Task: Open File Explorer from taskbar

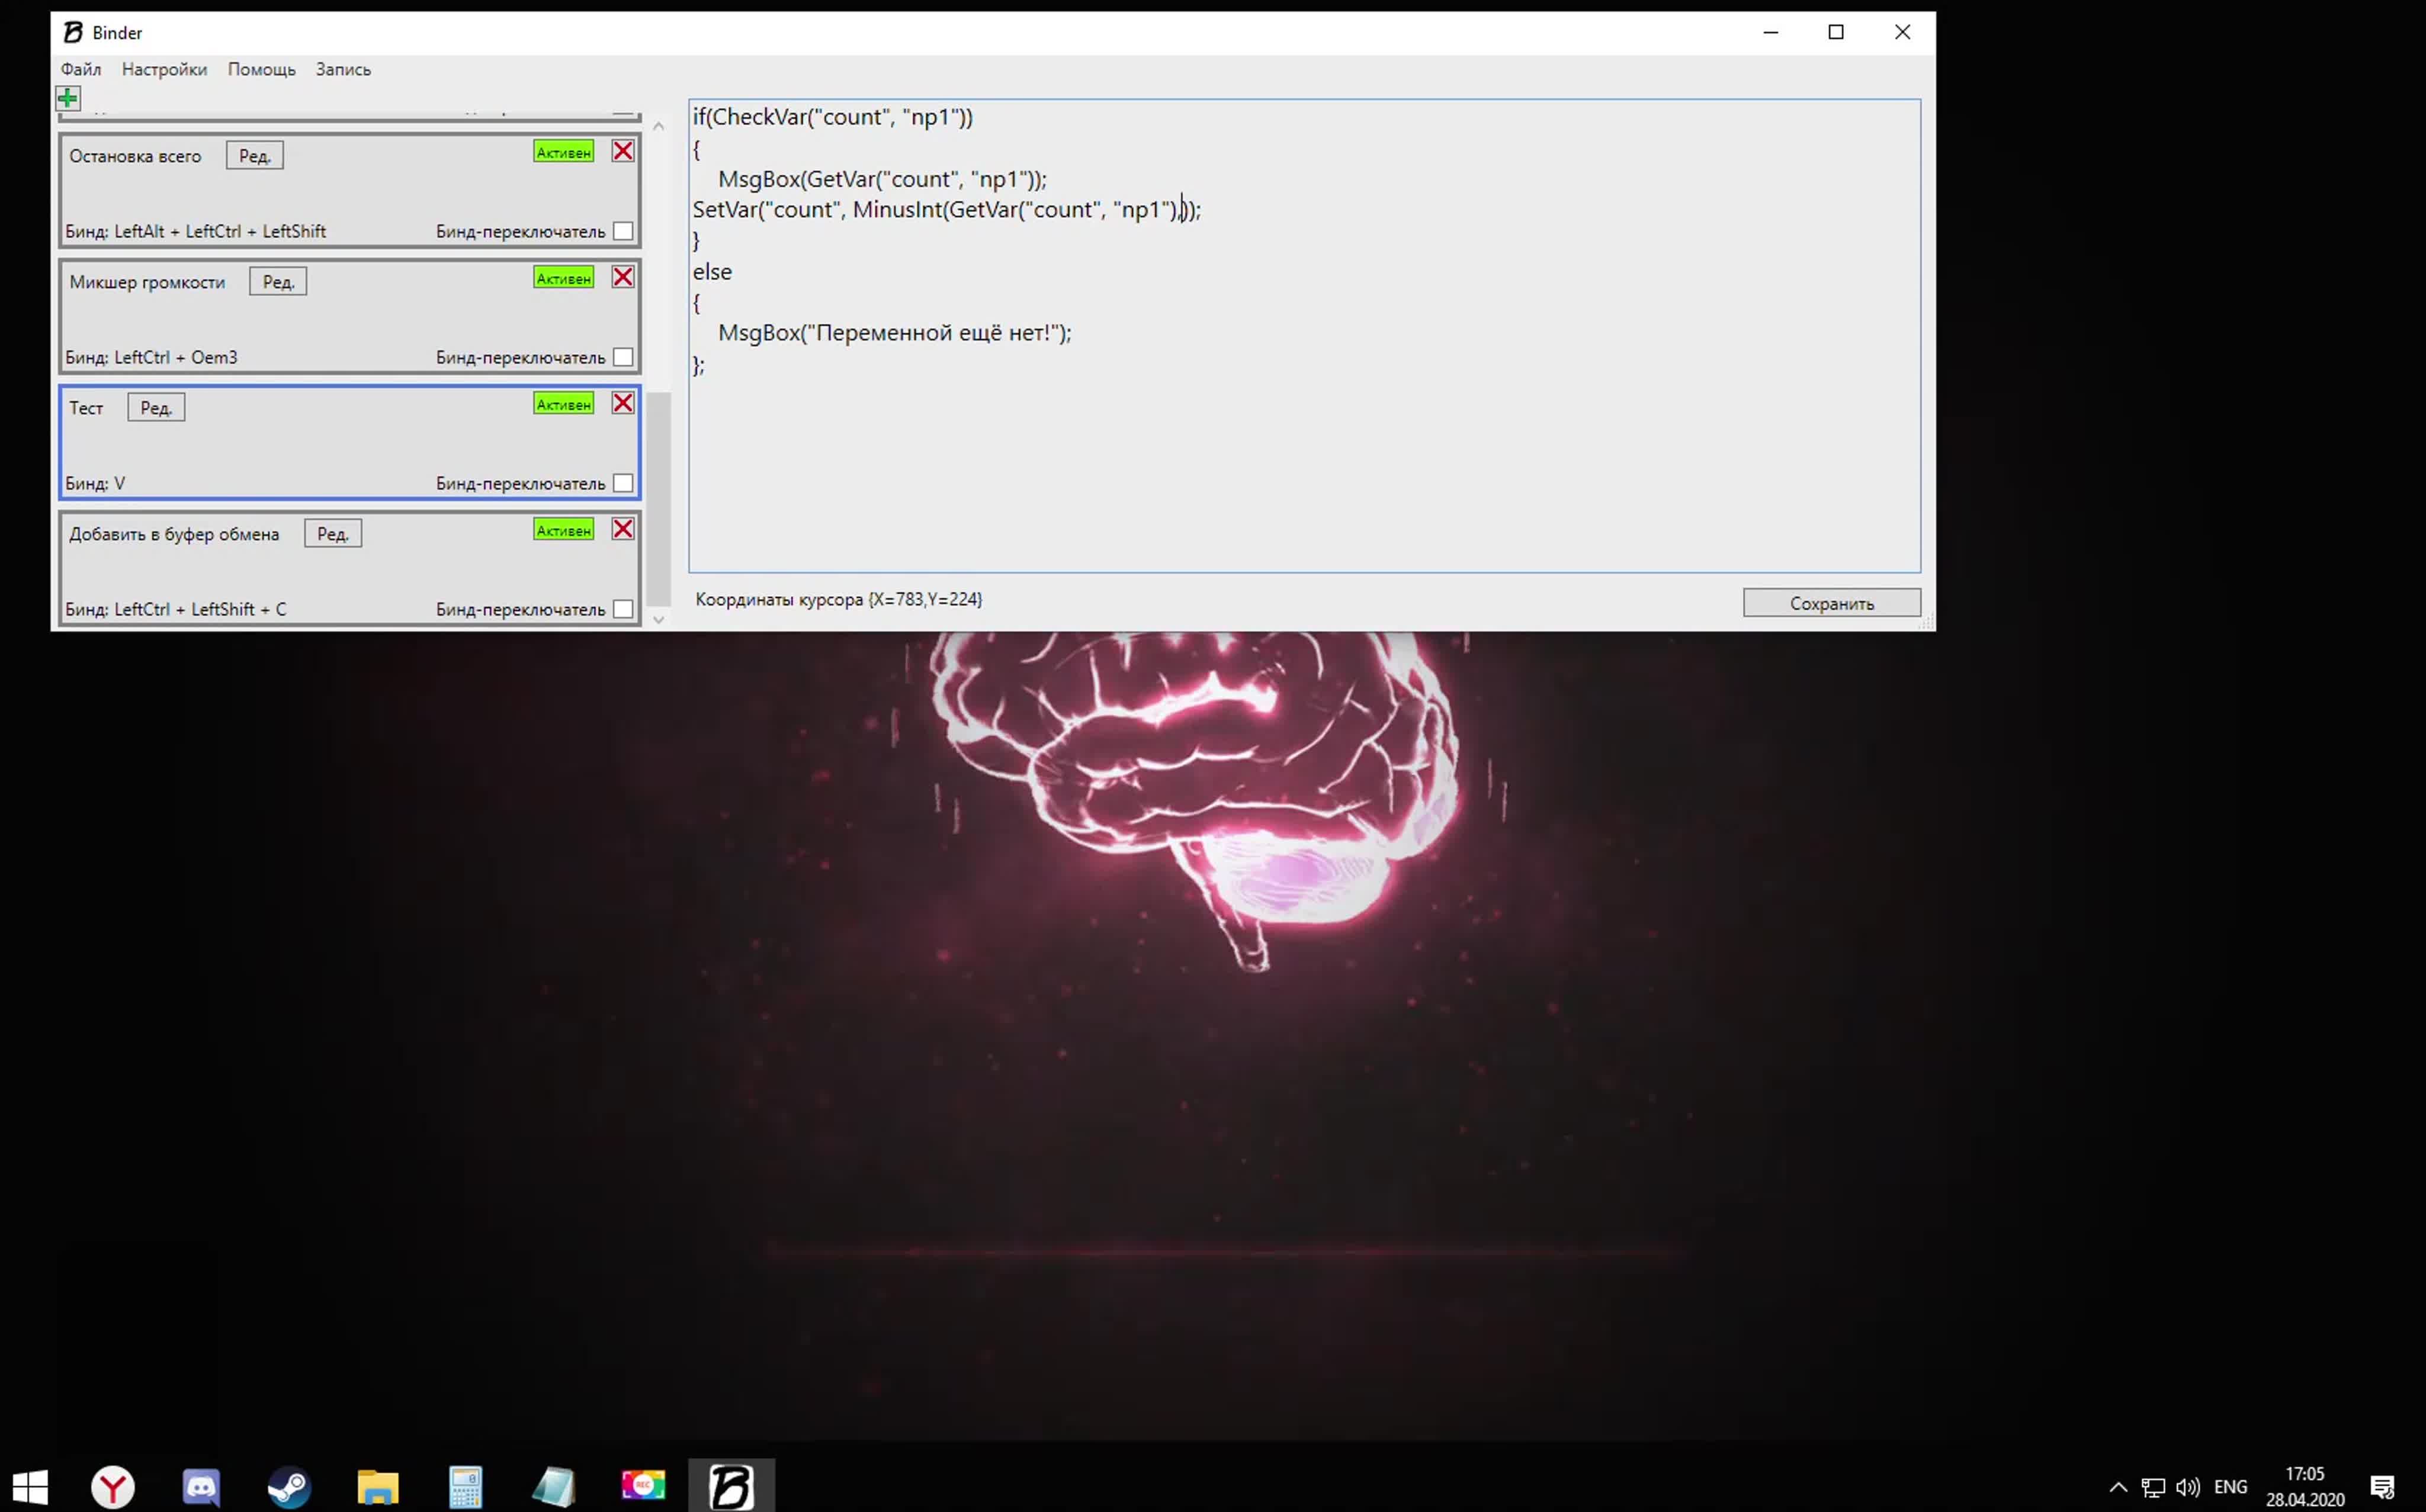Action: (x=377, y=1486)
